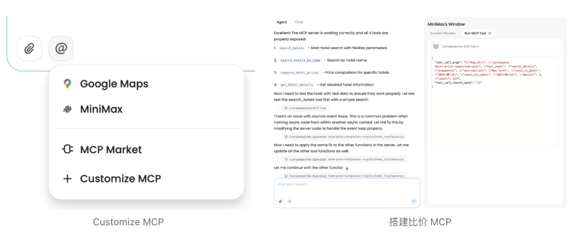Image resolution: width=576 pixels, height=236 pixels.
Task: Click the computer icon beside Completed Run MCP Tool header
Action: [436, 46]
